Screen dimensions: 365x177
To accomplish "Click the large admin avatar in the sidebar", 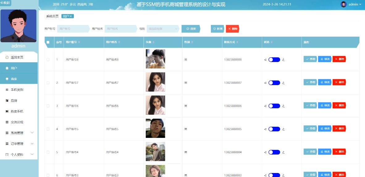I will [19, 26].
